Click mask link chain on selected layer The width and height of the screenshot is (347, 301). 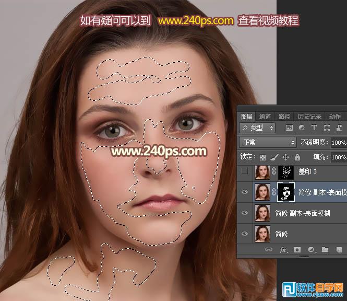[x=274, y=192]
